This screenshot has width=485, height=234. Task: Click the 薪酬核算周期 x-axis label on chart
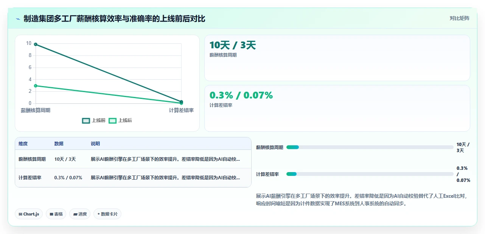(36, 110)
